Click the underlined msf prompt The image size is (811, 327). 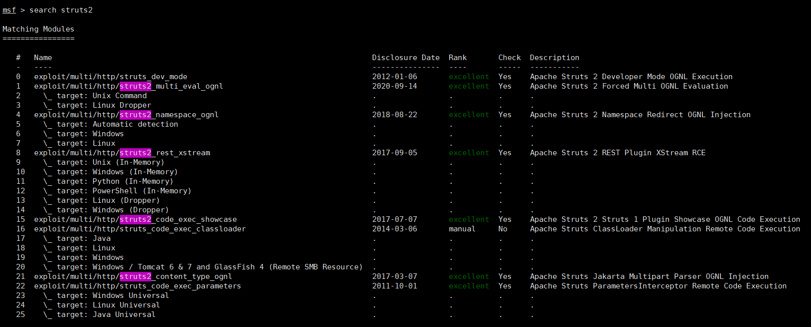click(x=9, y=10)
